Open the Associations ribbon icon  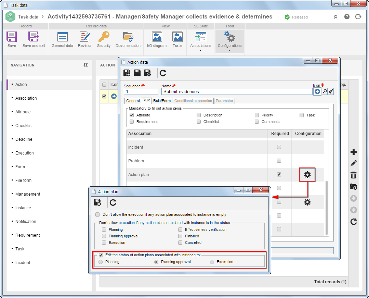(x=200, y=37)
